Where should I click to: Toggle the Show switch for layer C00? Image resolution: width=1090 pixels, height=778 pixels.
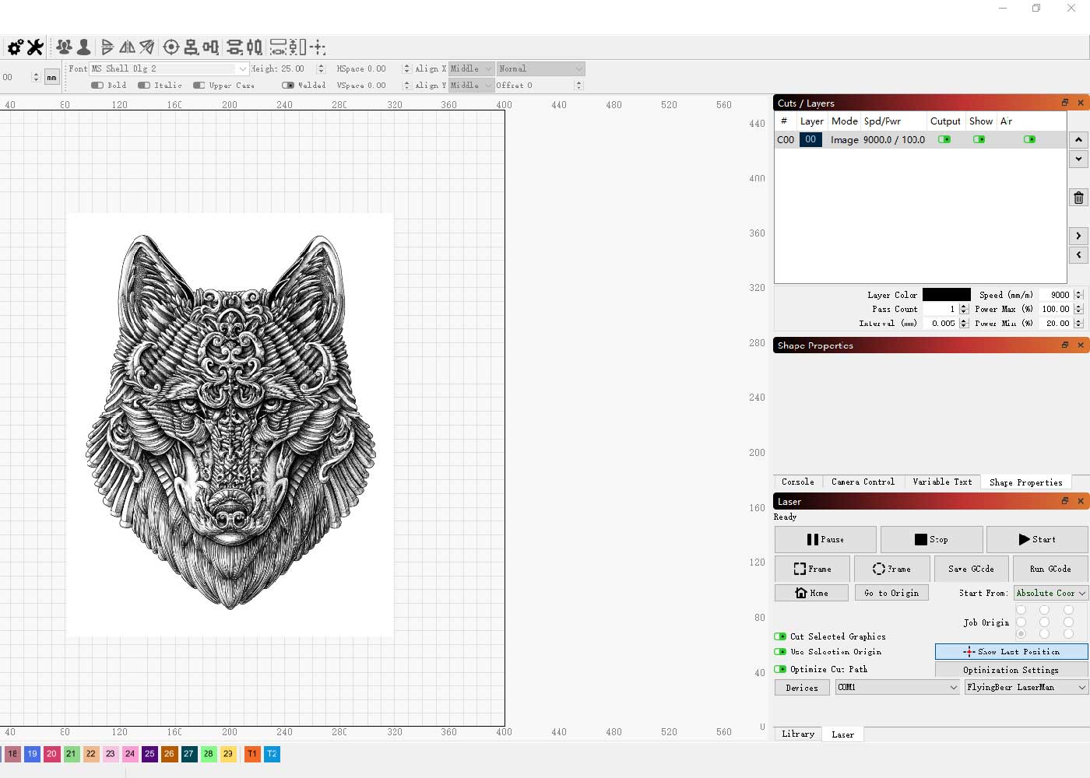[x=979, y=140]
